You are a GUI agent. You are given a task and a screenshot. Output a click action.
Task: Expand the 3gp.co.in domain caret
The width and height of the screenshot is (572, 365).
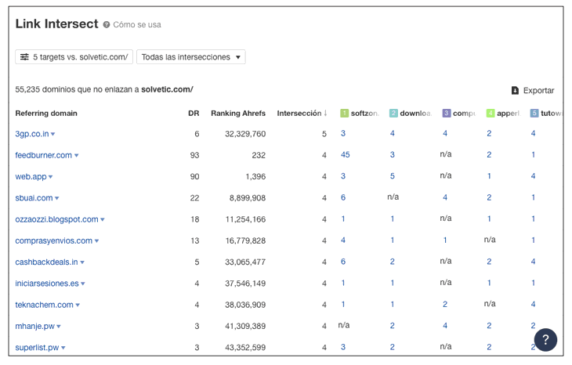[53, 135]
